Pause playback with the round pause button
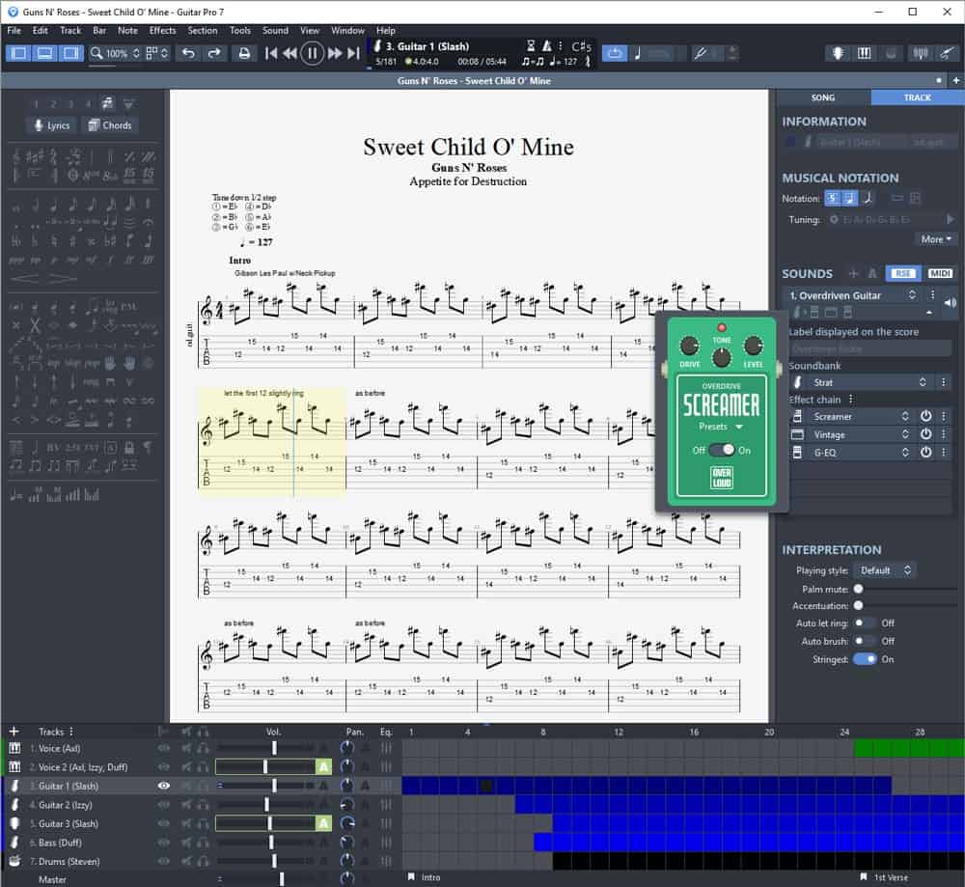Image resolution: width=965 pixels, height=887 pixels. [x=312, y=53]
